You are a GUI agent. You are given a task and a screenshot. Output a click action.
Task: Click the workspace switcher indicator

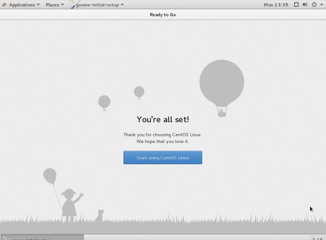point(317,238)
